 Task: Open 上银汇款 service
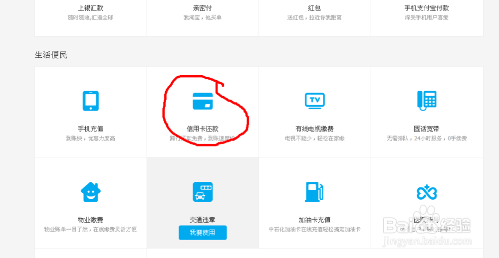[x=91, y=8]
